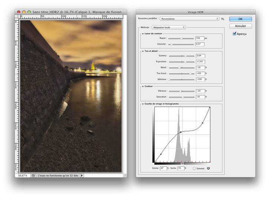Image resolution: width=275 pixels, height=198 pixels.
Task: Click the Sélecteur value field showing -100
Action: [200, 80]
